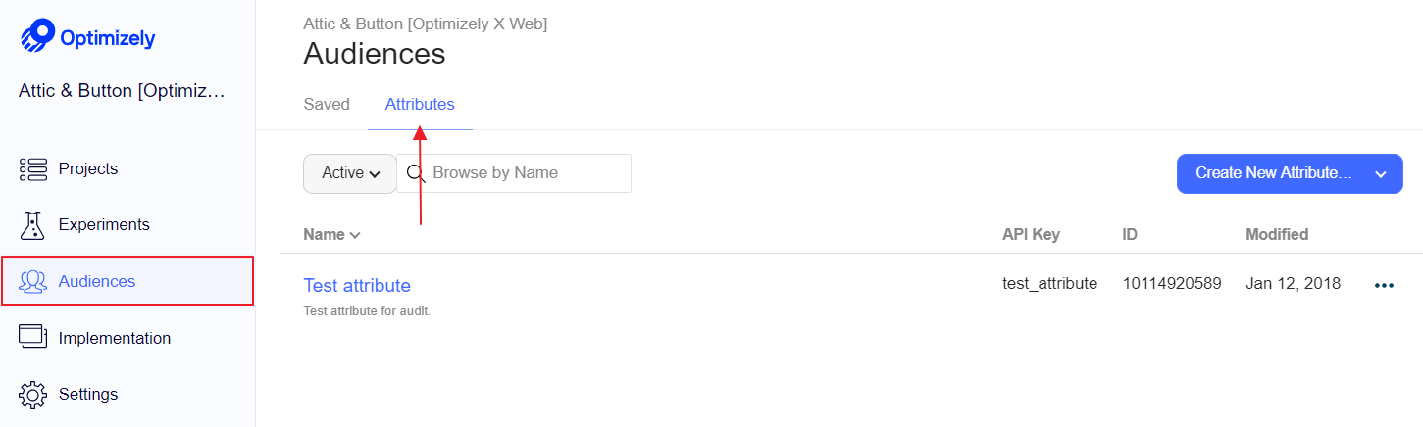Open the three-dot menu for Test attribute
Screen dimensions: 1423x427
tap(1384, 285)
